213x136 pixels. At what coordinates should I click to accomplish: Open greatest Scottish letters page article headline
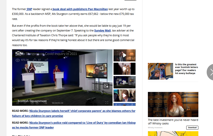pos(186,69)
